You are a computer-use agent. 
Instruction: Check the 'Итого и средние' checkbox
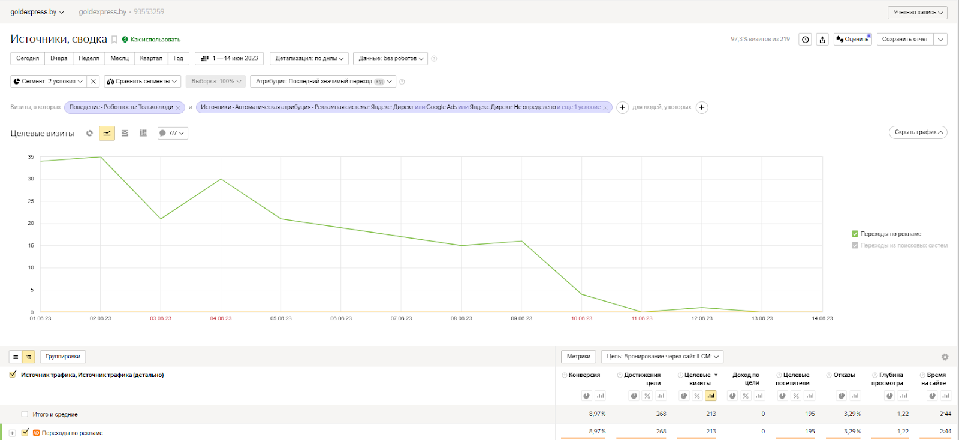click(25, 414)
